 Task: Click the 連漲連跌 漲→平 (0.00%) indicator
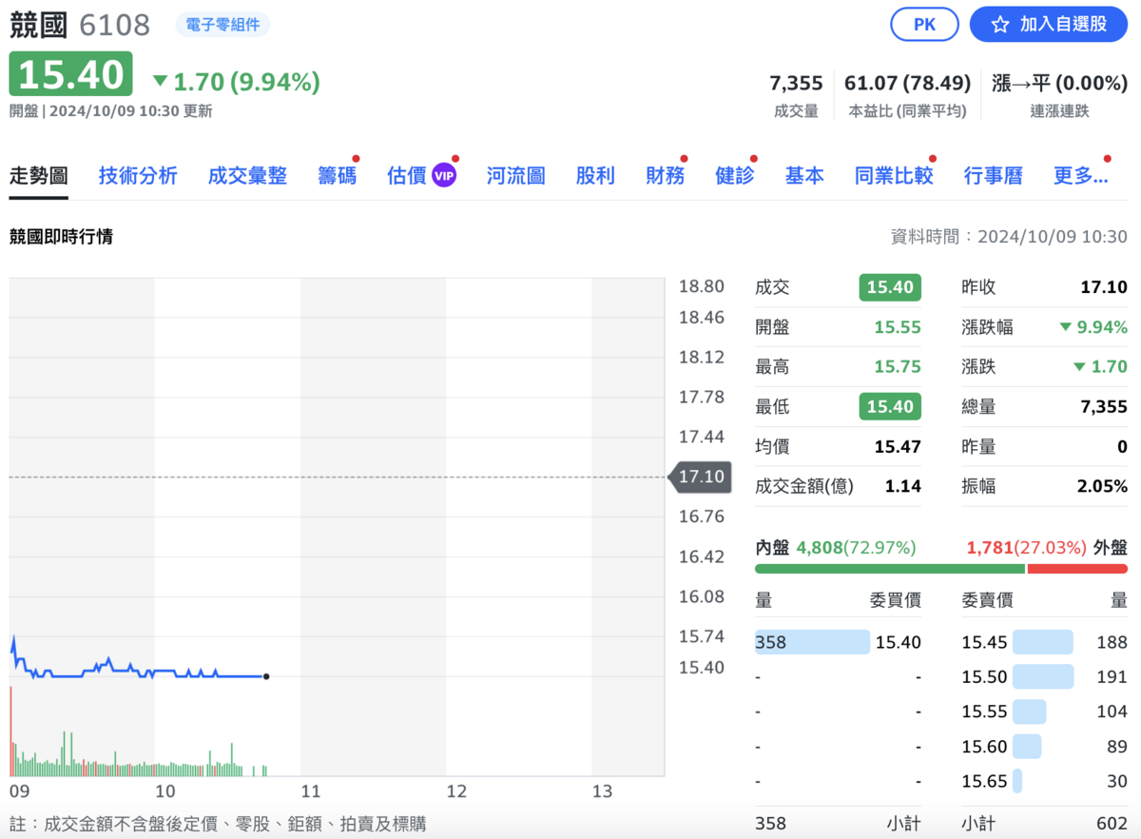[x=1059, y=83]
